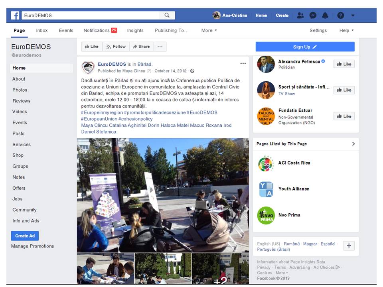
Task: Open page Settings
Action: (318, 31)
